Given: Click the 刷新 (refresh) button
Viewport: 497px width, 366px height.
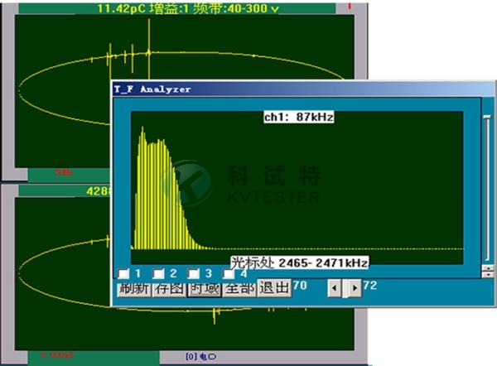Looking at the screenshot, I should (133, 288).
